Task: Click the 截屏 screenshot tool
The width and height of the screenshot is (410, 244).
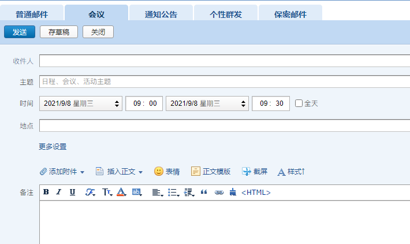Action: [x=255, y=172]
